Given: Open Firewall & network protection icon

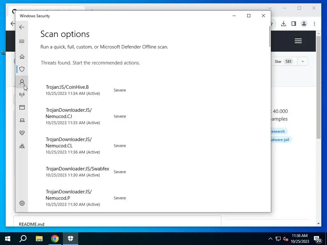Looking at the screenshot, I should pyautogui.click(x=22, y=95).
